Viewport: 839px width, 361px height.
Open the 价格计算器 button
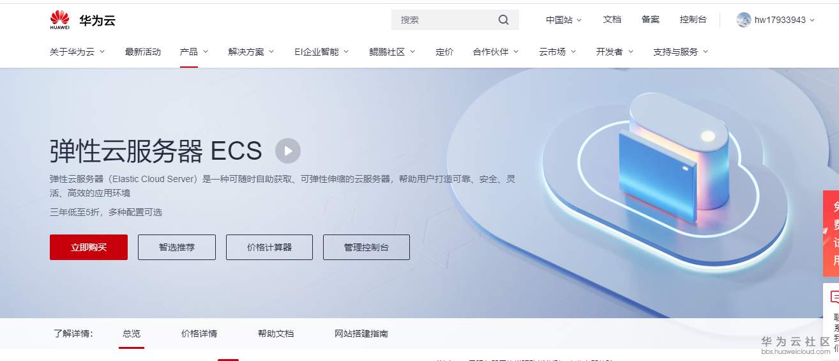269,247
